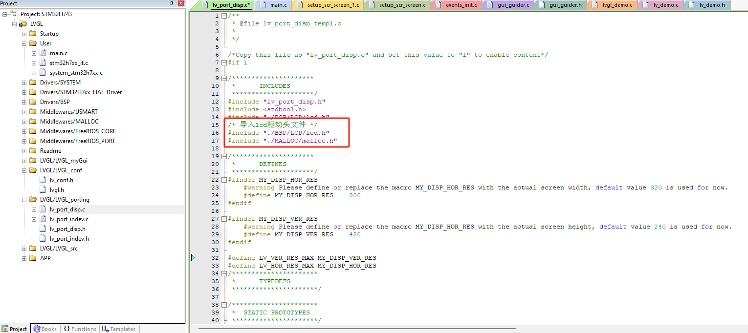Viewport: 748px width, 333px height.
Task: Open the gui_guider.h tab
Action: point(561,5)
